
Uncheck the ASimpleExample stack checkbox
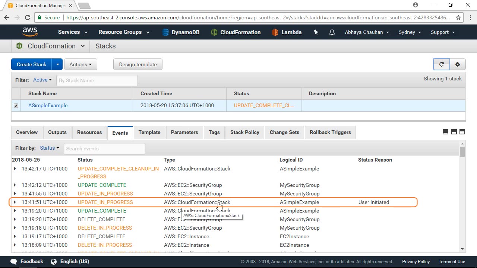click(16, 106)
